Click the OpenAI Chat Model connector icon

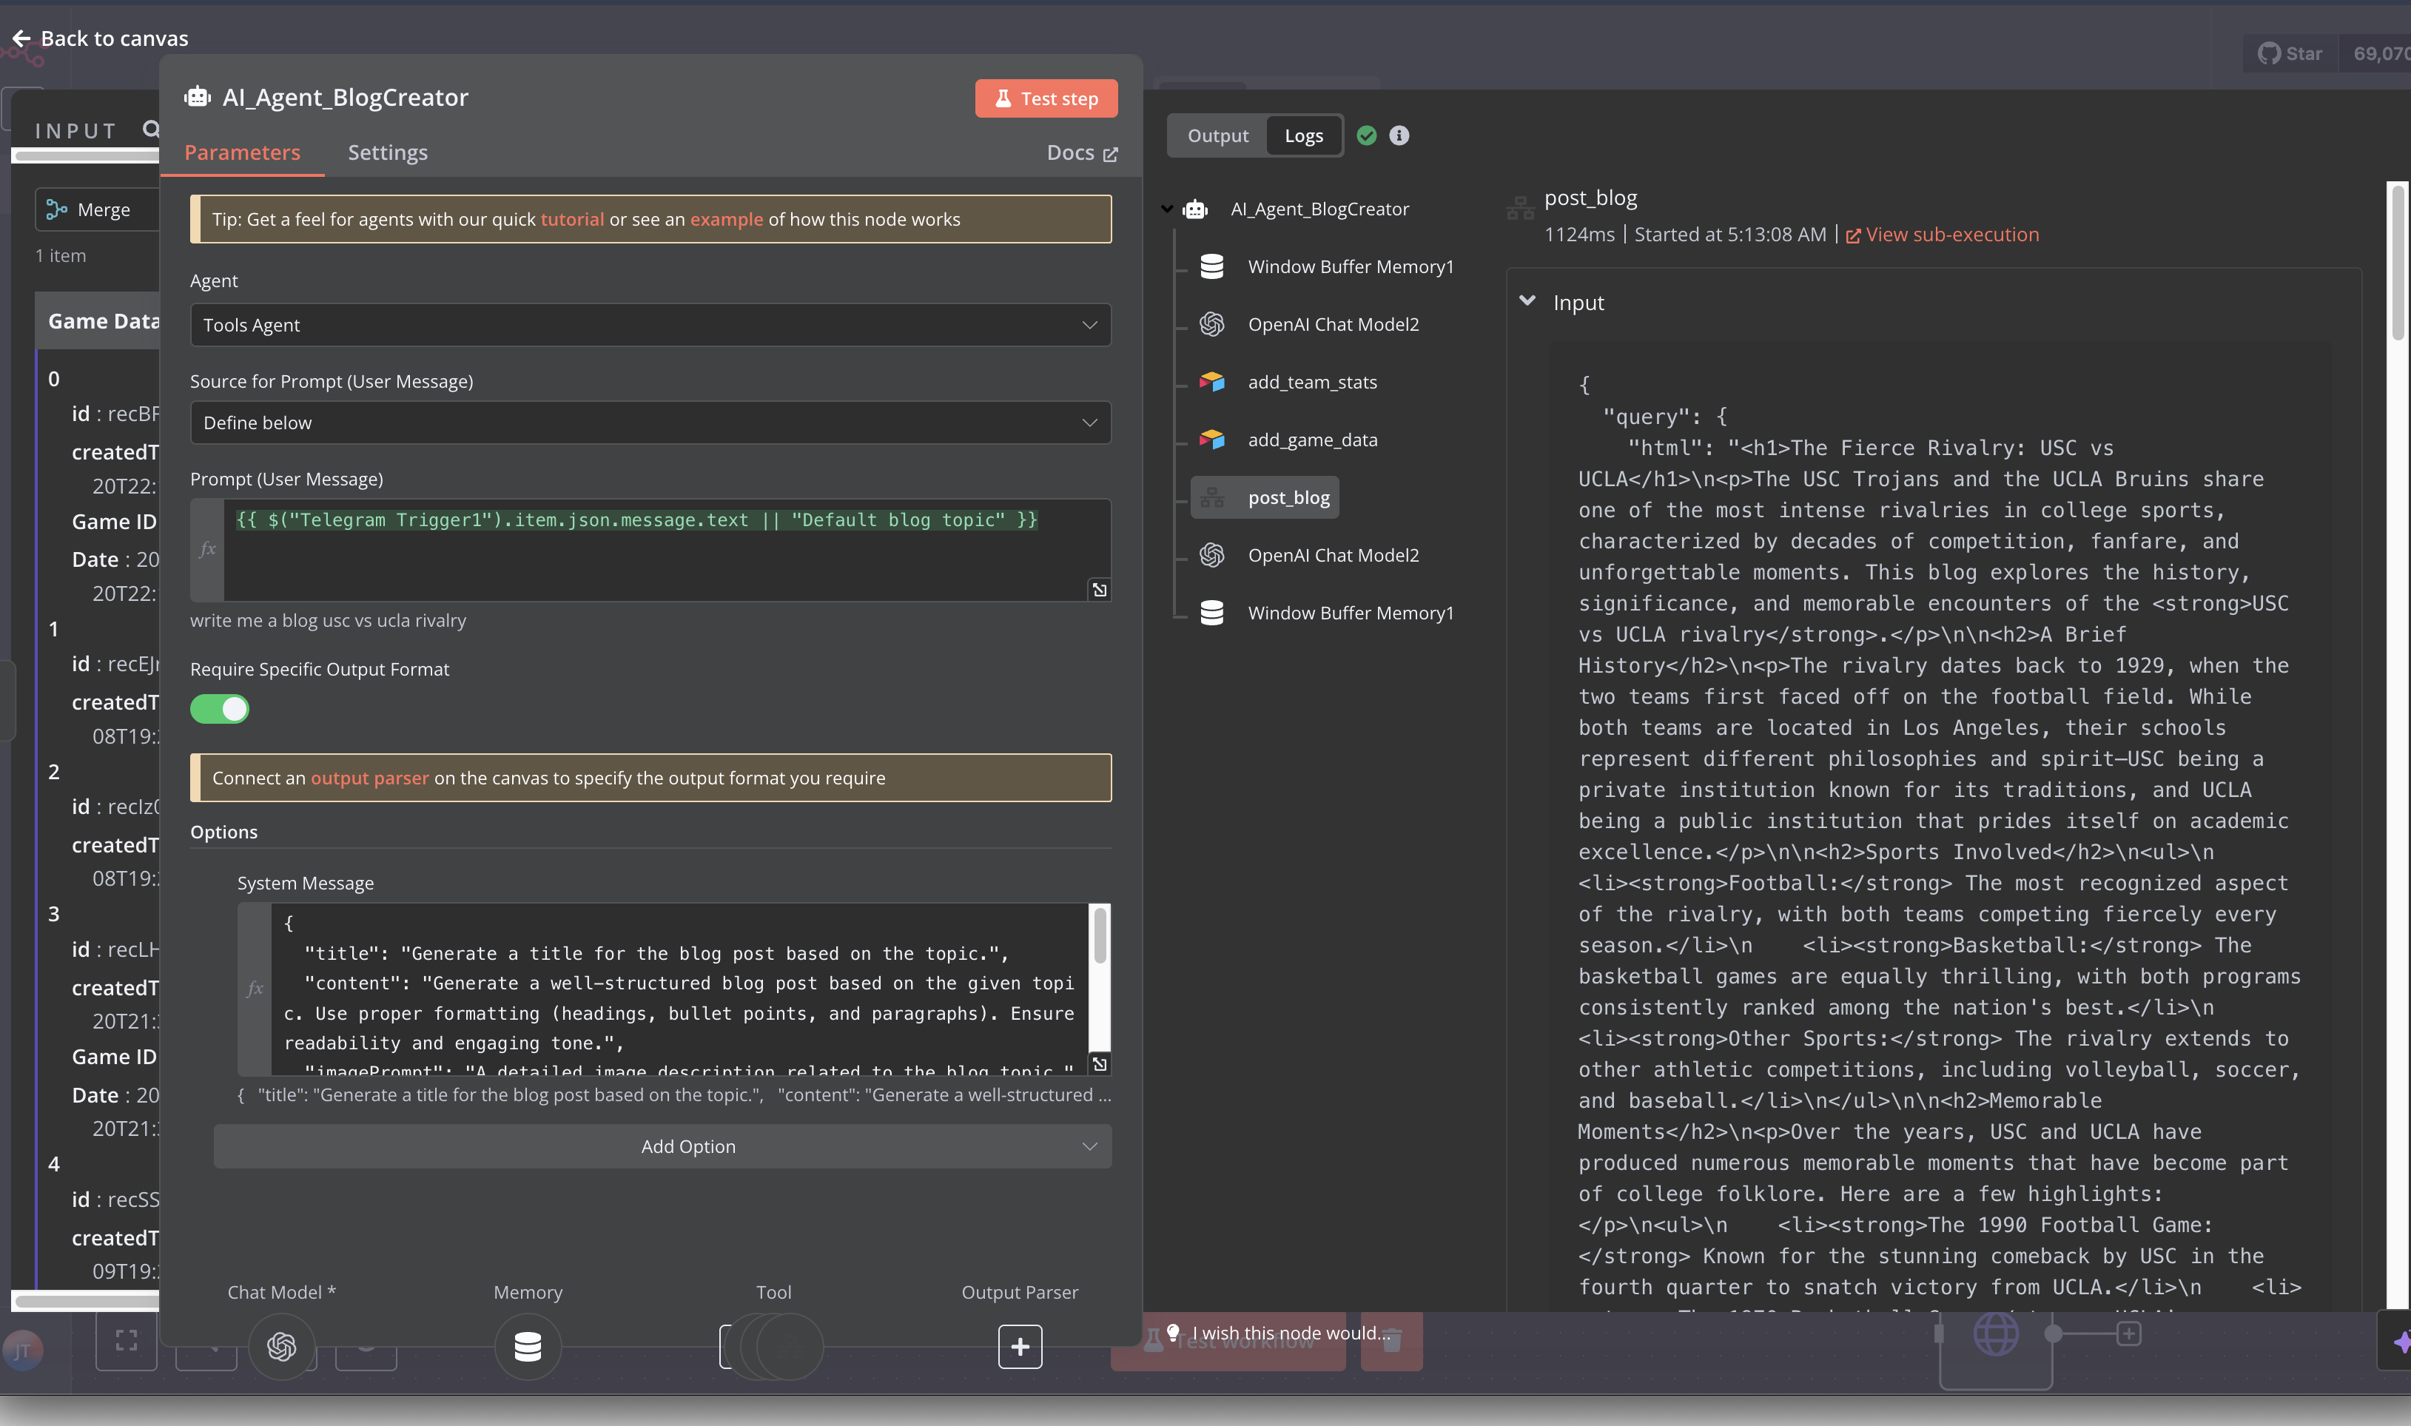(280, 1346)
